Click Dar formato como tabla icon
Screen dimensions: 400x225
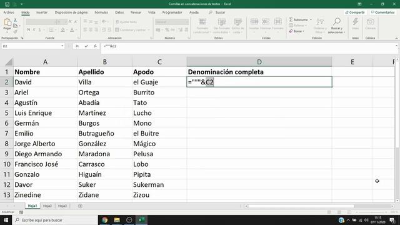(221, 22)
